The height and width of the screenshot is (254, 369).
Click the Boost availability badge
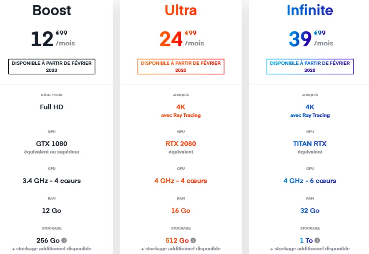pos(51,67)
